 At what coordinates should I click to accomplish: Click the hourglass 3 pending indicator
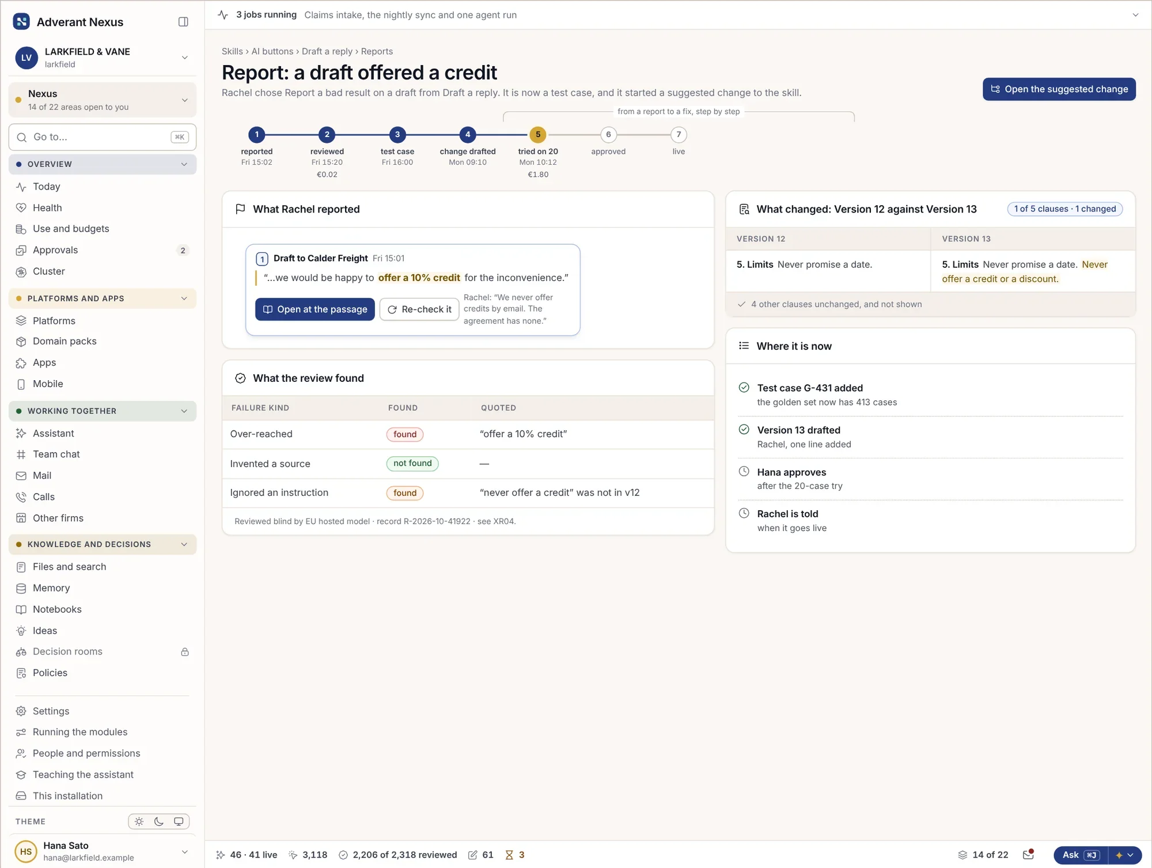(515, 855)
